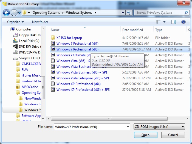This screenshot has height=144, width=192.
Task: Close the Browse for ISO Image dialog
Action: pyautogui.click(x=184, y=3)
